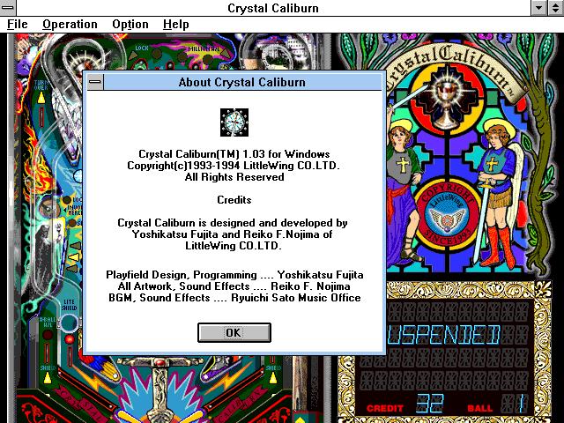Click the Crystal Caliburn compass icon in About dialog
Screen dimensions: 564x423
234,122
